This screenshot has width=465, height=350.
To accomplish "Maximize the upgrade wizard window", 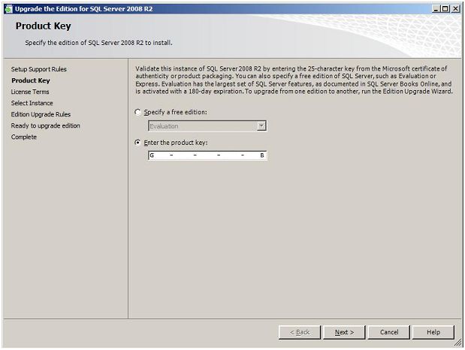I will tap(445, 9).
